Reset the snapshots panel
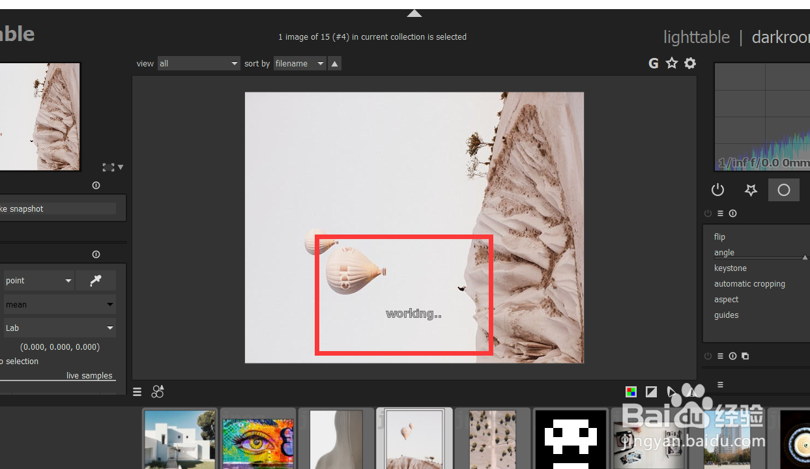Image resolution: width=810 pixels, height=469 pixels. [96, 186]
